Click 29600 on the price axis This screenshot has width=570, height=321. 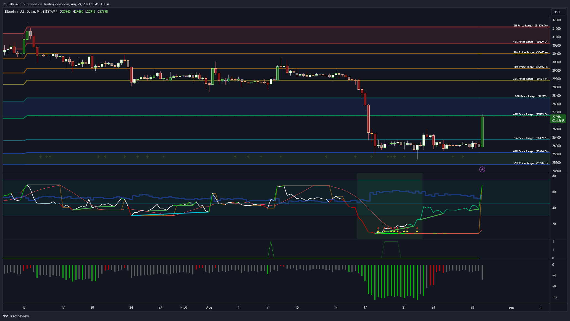556,71
